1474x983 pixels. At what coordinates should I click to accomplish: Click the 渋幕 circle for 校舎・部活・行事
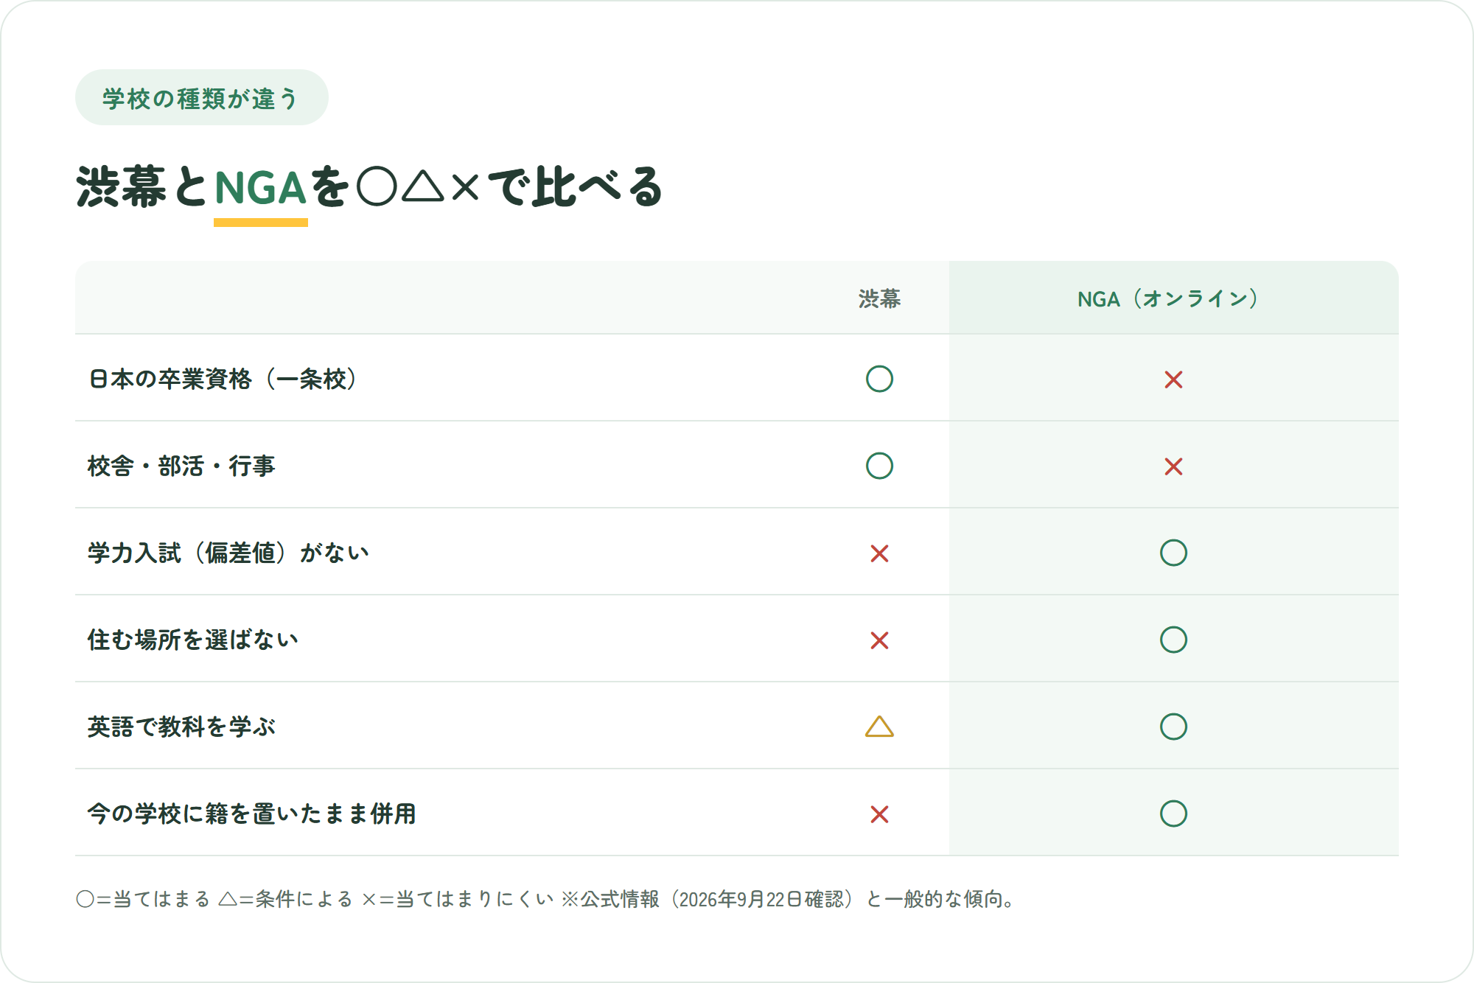(879, 466)
